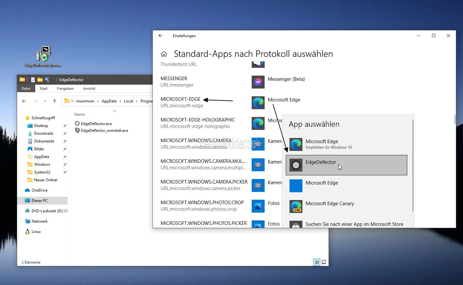Click the Messenger (Beta) app icon
The image size is (463, 285).
[258, 82]
